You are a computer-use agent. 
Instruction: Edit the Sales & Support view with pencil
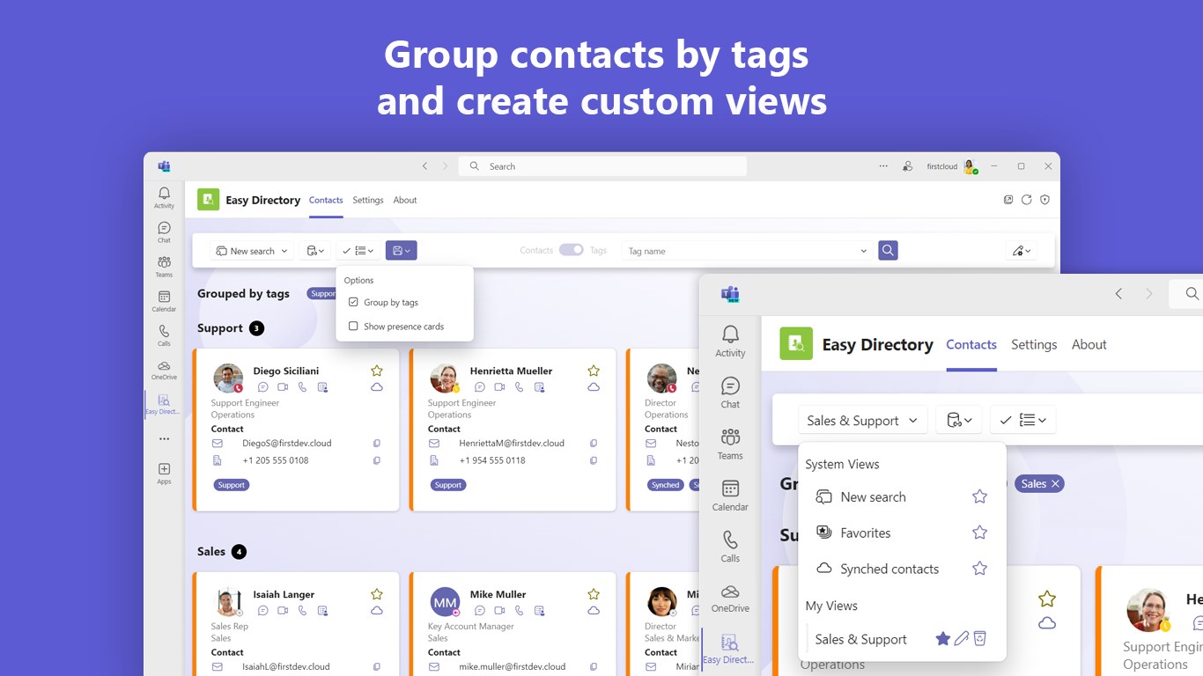(962, 639)
